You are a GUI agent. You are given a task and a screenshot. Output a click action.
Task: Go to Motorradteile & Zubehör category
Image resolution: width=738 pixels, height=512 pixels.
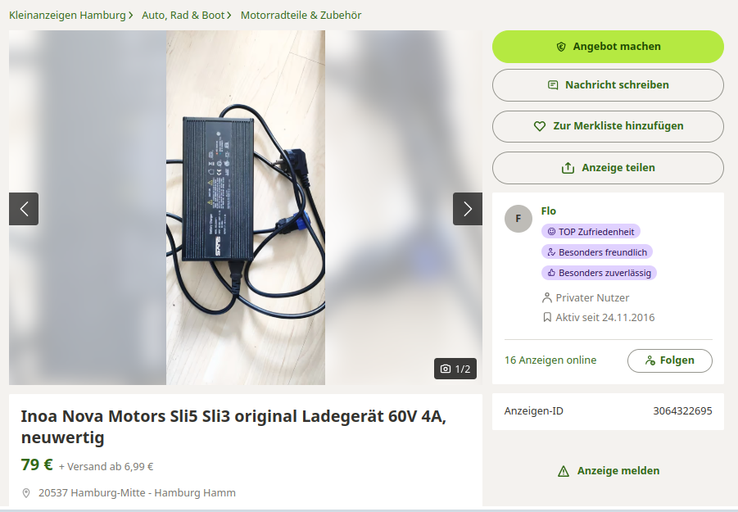point(301,15)
